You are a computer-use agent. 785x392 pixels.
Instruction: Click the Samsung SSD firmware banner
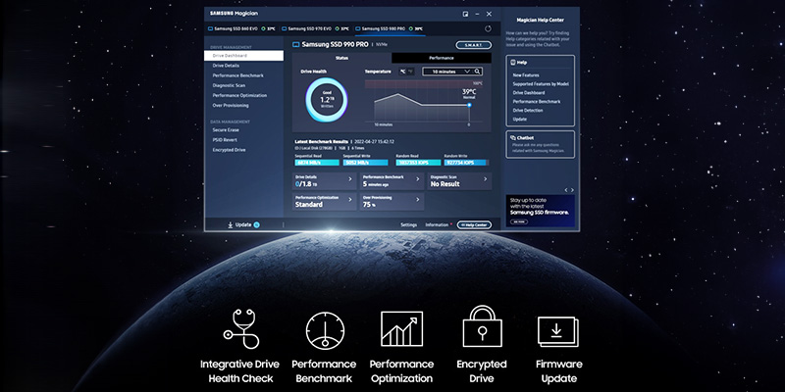tap(541, 211)
